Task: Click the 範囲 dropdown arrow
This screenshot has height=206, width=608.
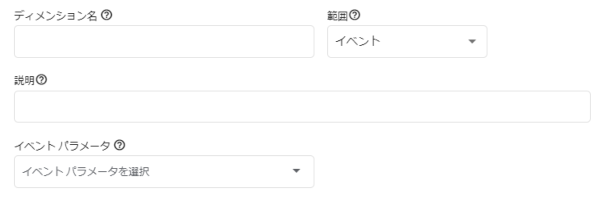Action: pyautogui.click(x=472, y=41)
